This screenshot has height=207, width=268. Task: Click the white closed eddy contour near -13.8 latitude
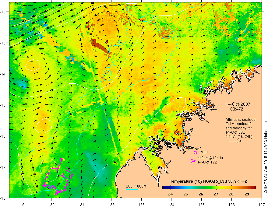point(33,65)
